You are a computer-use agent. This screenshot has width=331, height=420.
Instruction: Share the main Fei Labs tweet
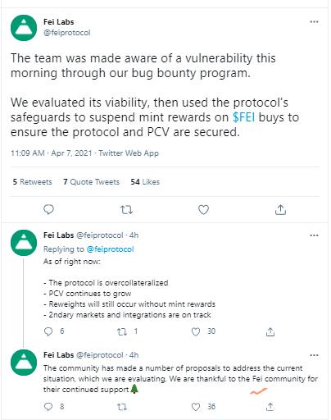(x=280, y=209)
